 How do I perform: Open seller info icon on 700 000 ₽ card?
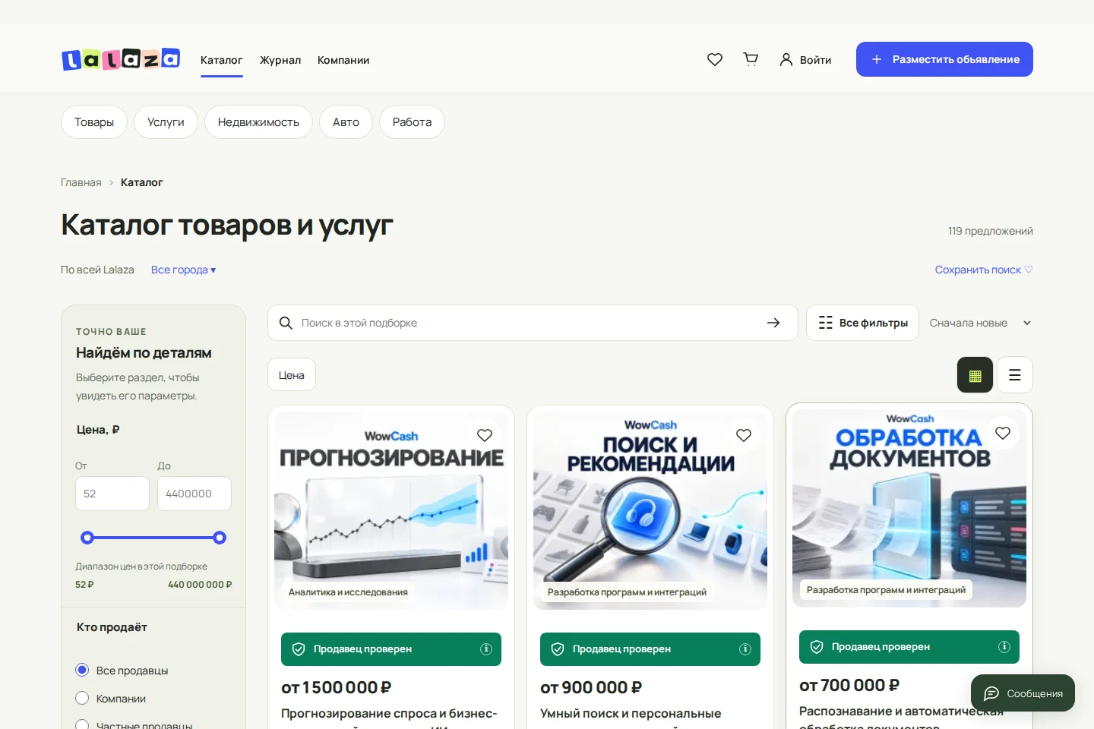1004,647
